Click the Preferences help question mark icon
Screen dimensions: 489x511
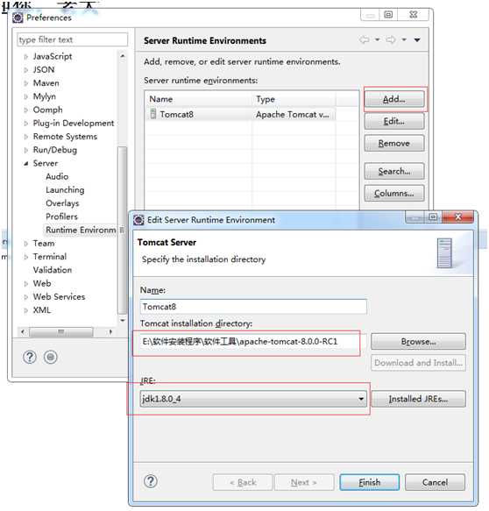click(30, 358)
